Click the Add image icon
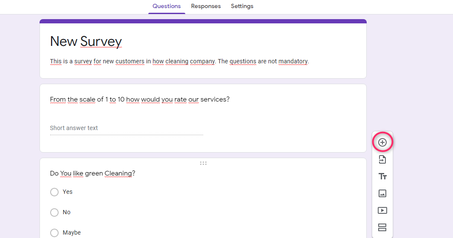453x238 pixels. pyautogui.click(x=382, y=193)
